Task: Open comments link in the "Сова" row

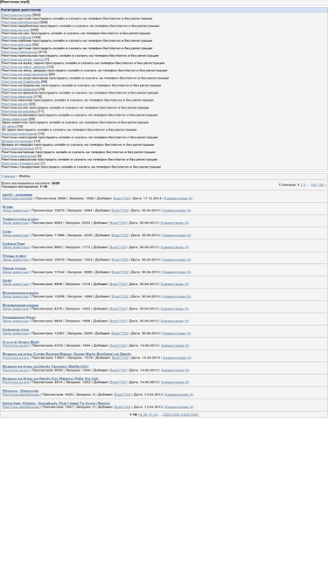Action: (x=177, y=235)
